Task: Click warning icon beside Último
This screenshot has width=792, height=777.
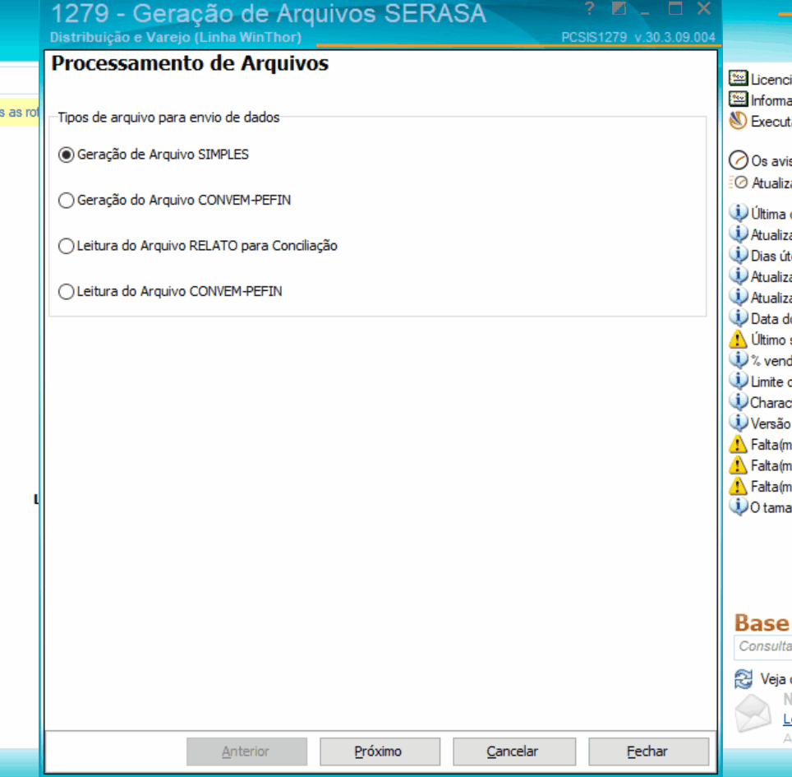Action: tap(738, 339)
